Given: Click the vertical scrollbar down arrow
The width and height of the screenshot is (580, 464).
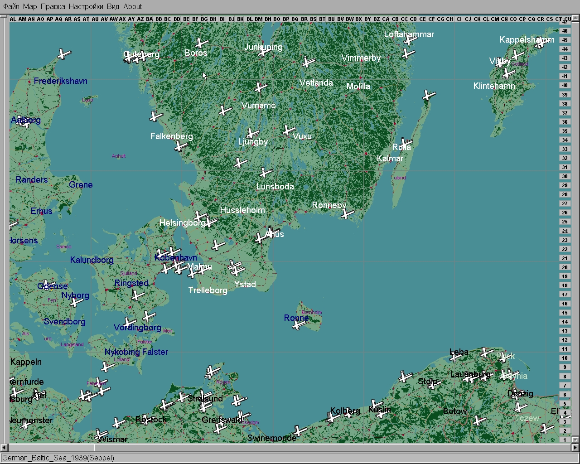Looking at the screenshot, I should pyautogui.click(x=576, y=439).
